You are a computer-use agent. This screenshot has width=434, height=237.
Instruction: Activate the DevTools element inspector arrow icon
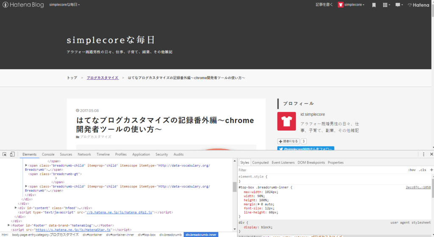point(4,154)
